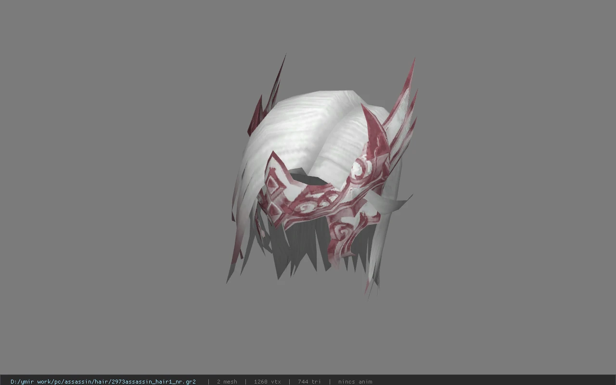
Task: Click the '1260 vtx' vertex count
Action: pos(268,382)
